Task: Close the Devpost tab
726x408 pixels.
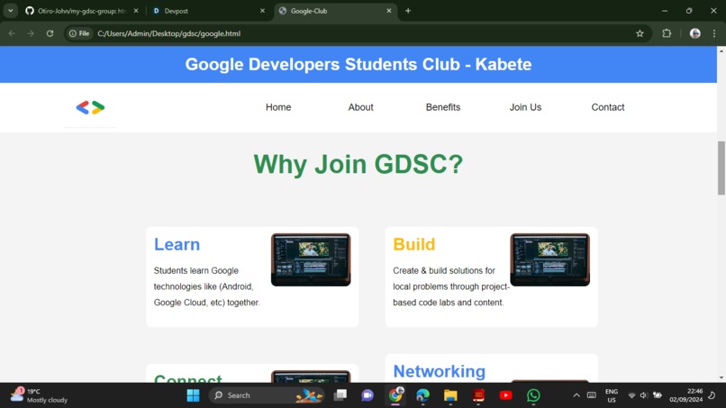Action: tap(262, 11)
